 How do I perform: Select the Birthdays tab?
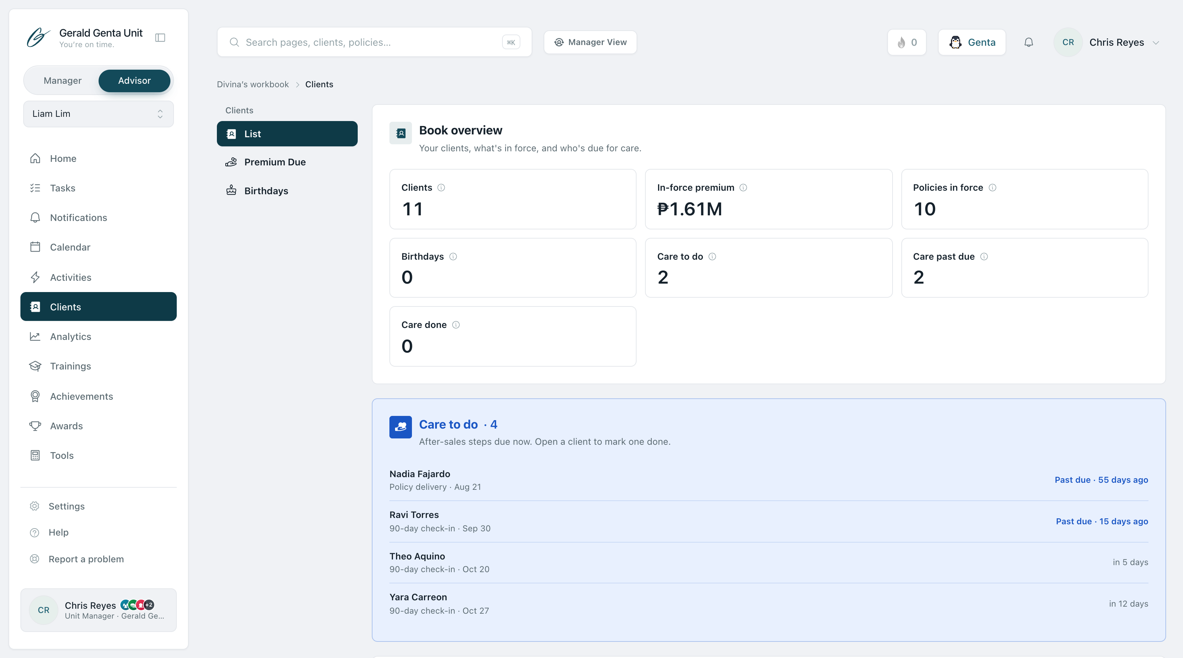pyautogui.click(x=287, y=191)
